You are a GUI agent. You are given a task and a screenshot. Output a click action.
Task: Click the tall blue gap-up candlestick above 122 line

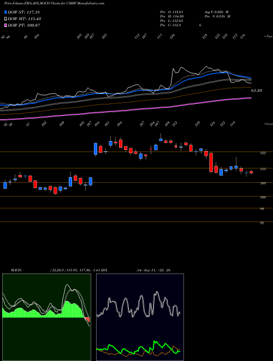pyautogui.click(x=96, y=149)
